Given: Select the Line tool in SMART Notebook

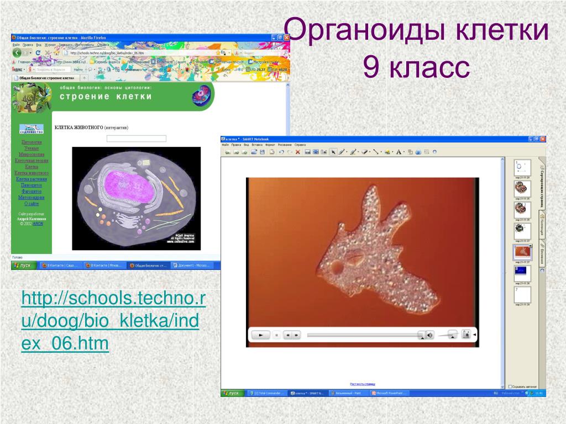Looking at the screenshot, I should (376, 152).
